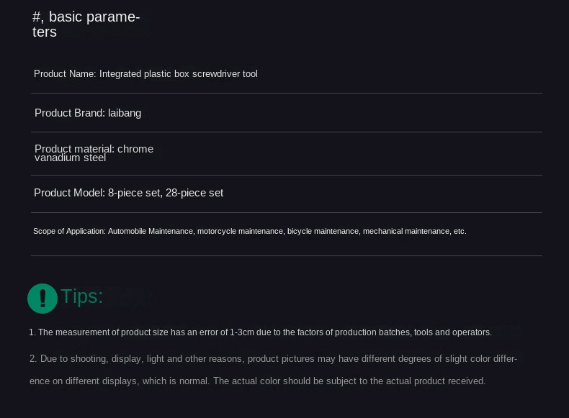Click 'mechanical maintenance, etc.' text

[414, 231]
